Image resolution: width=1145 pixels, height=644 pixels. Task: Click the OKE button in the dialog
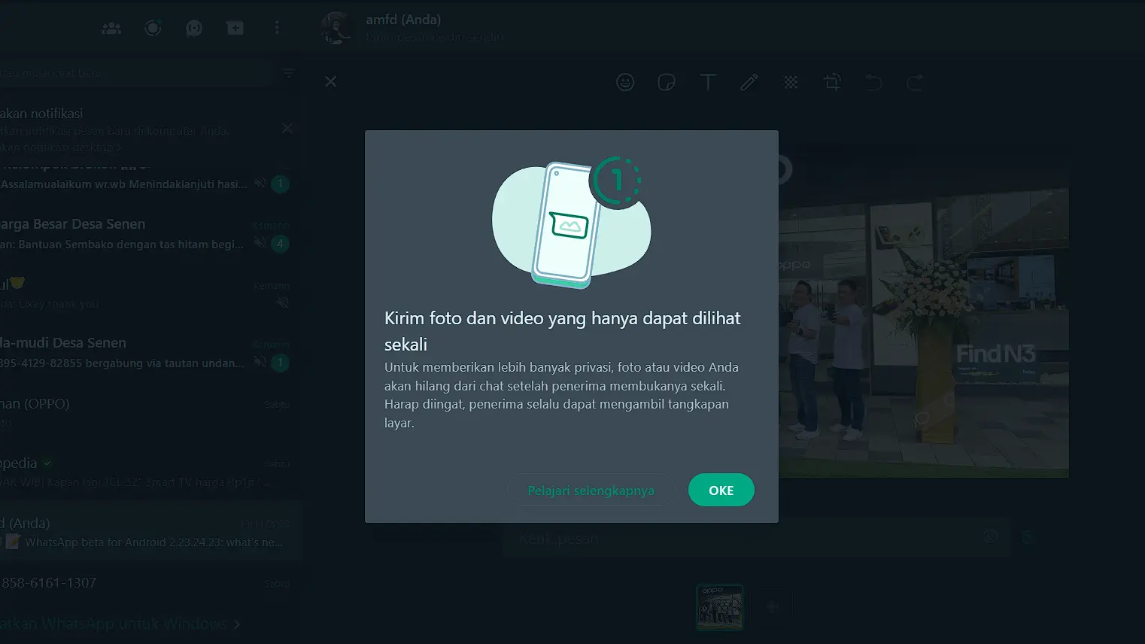(721, 490)
